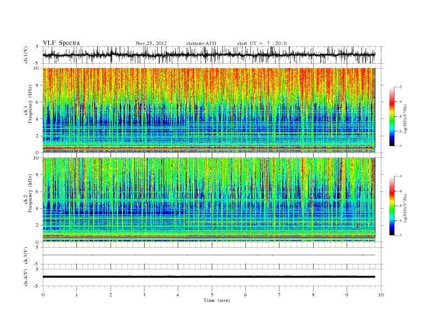Image resolution: width=429 pixels, height=331 pixels.
Task: Click the "start UT = 7:20:0" text
Action: coord(262,43)
